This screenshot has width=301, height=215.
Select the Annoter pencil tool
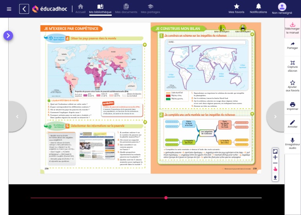292,124
